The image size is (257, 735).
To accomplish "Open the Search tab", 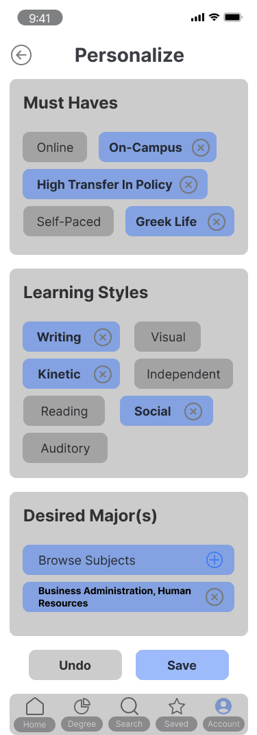I will [129, 714].
